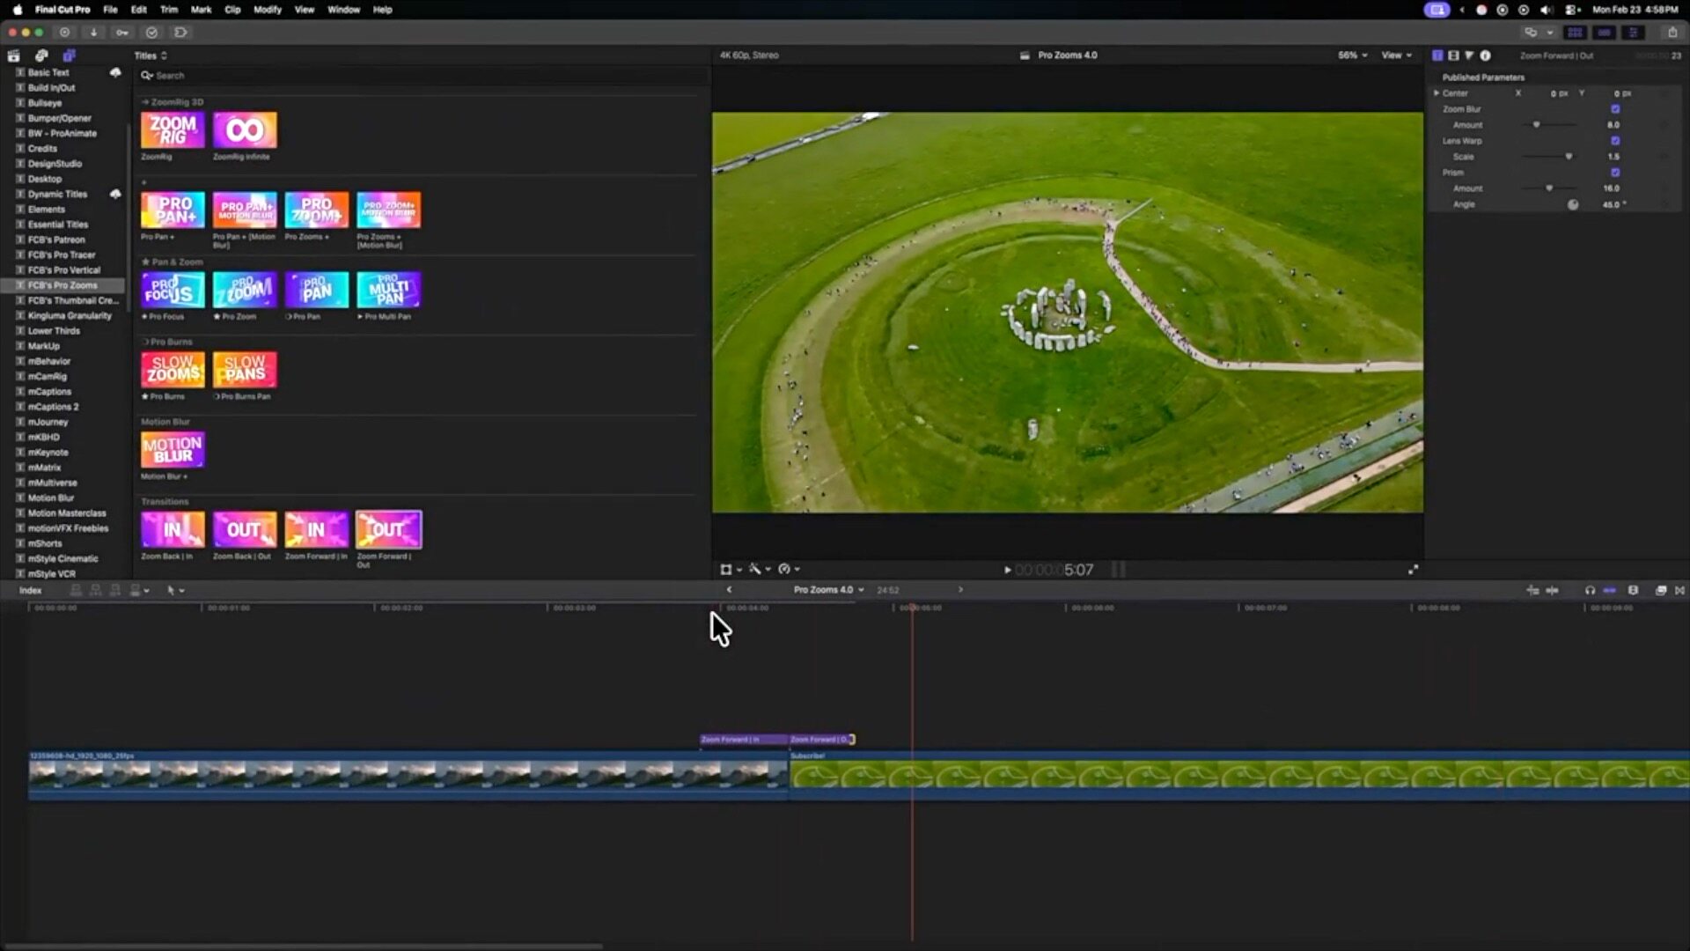Image resolution: width=1690 pixels, height=951 pixels.
Task: Open the 56% viewer zoom dropdown
Action: point(1353,55)
